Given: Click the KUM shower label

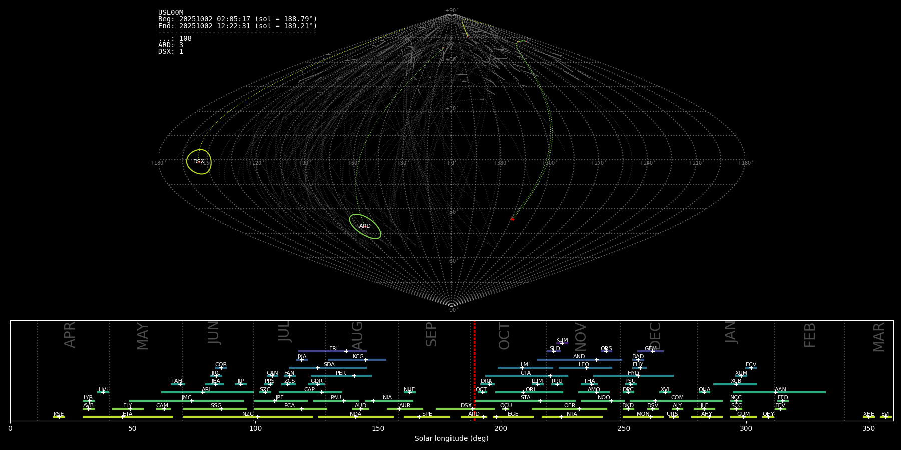Looking at the screenshot, I should [562, 340].
